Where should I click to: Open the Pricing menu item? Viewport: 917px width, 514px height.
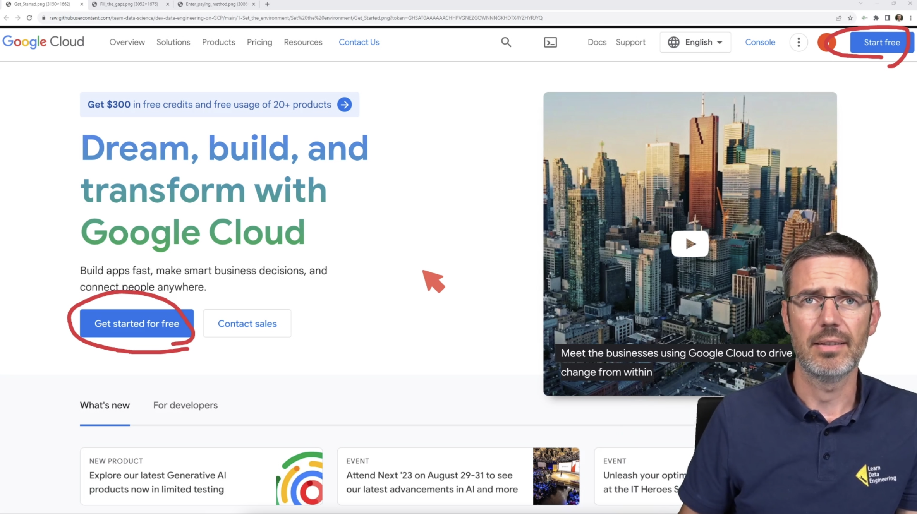(259, 42)
